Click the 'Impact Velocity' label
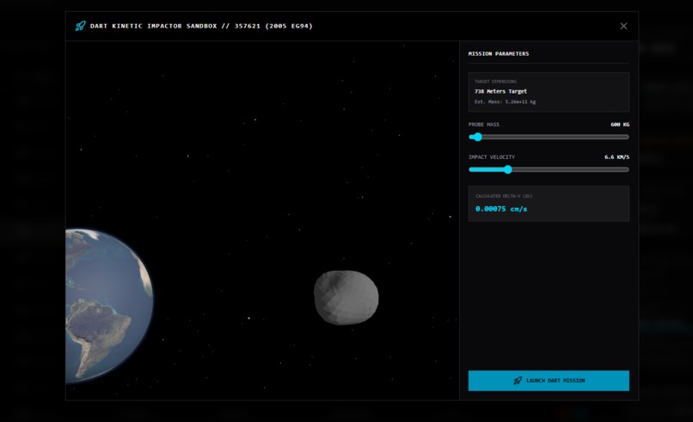 (x=492, y=157)
